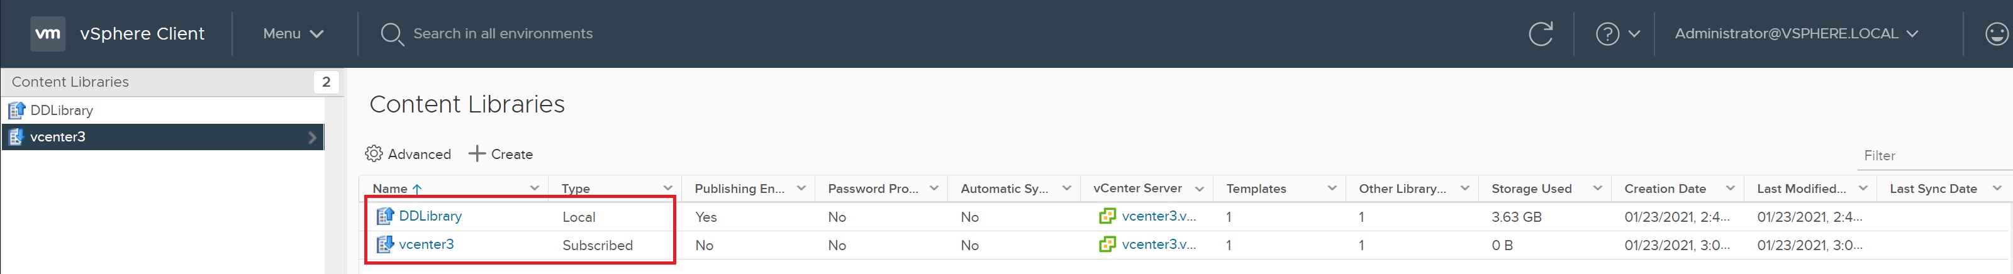This screenshot has height=274, width=2013.
Task: Create a new content library
Action: point(501,154)
